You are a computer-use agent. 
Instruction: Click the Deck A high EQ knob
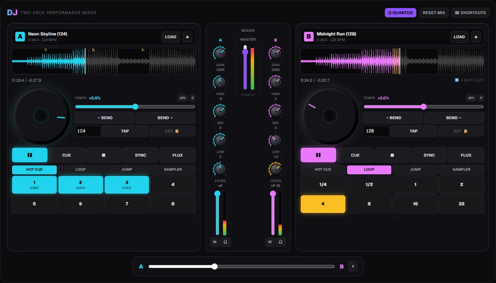(220, 82)
